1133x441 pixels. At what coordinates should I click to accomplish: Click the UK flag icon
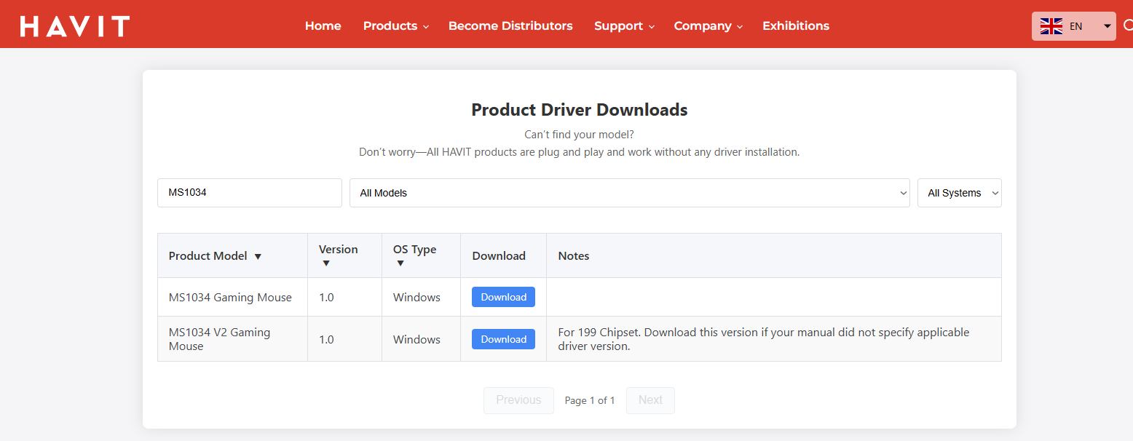[x=1051, y=26]
